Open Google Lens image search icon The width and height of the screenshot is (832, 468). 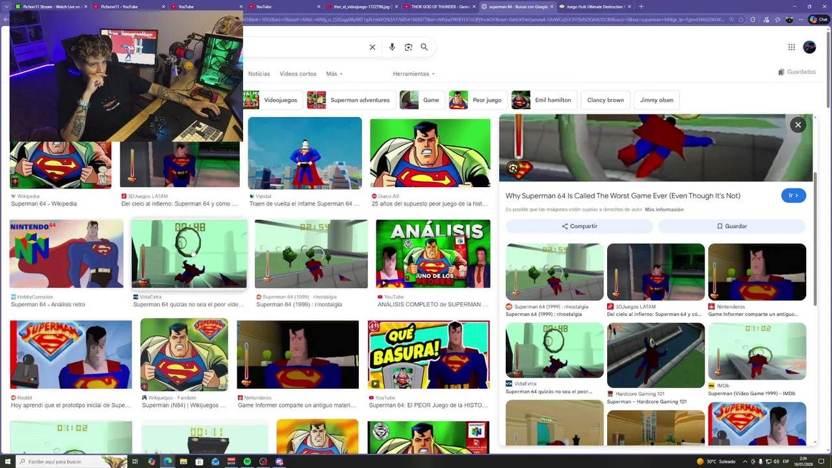(x=408, y=47)
